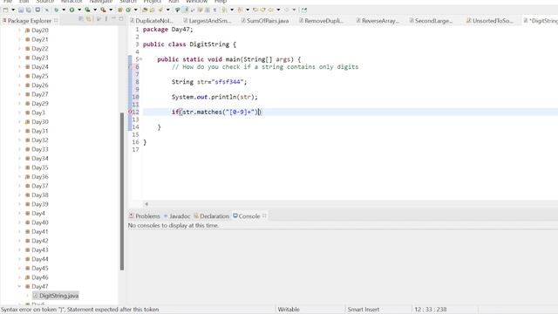Open the New Java Class dropdown arrow
Screen dimensions: 558x314
point(136,10)
